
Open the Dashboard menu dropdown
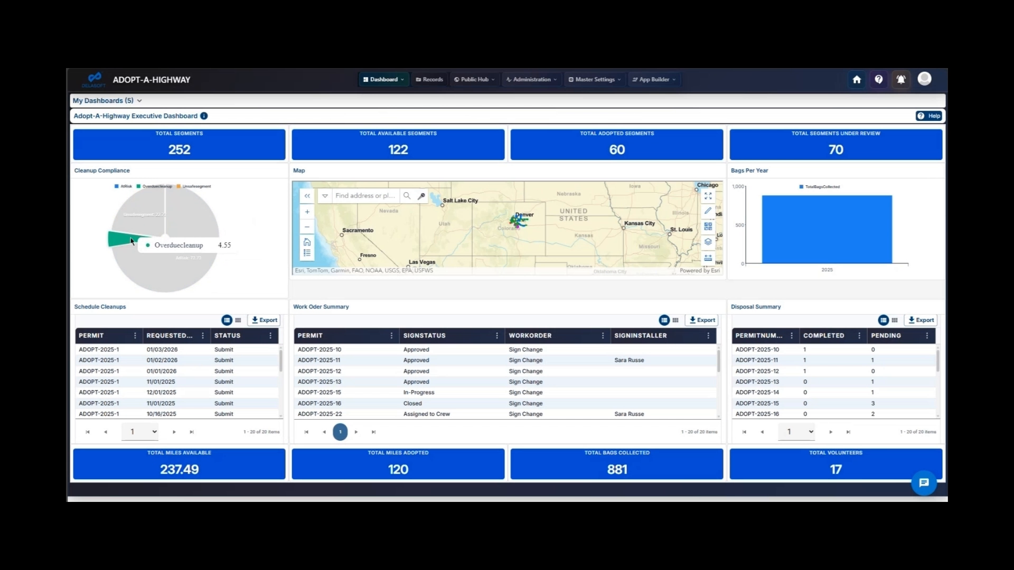coord(383,79)
